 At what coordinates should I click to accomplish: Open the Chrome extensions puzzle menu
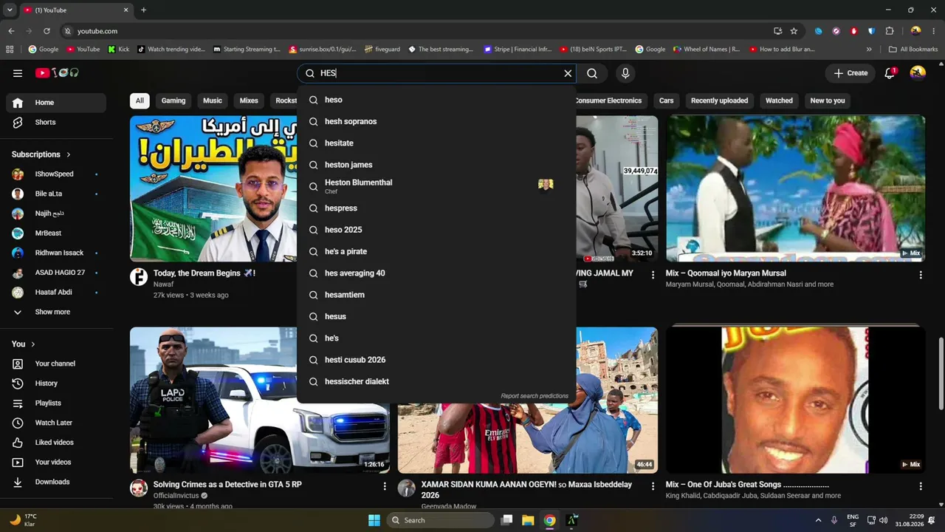pos(889,31)
